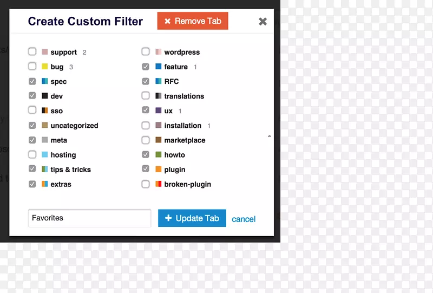The height and width of the screenshot is (293, 433).
Task: Enable the support category checkbox
Action: click(x=32, y=51)
